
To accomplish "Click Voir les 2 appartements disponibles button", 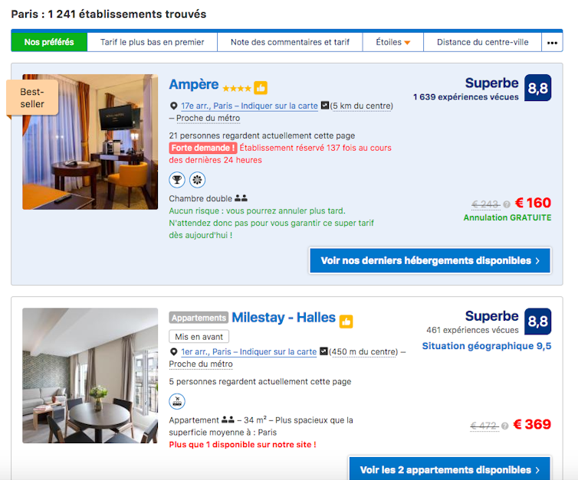I will [450, 469].
